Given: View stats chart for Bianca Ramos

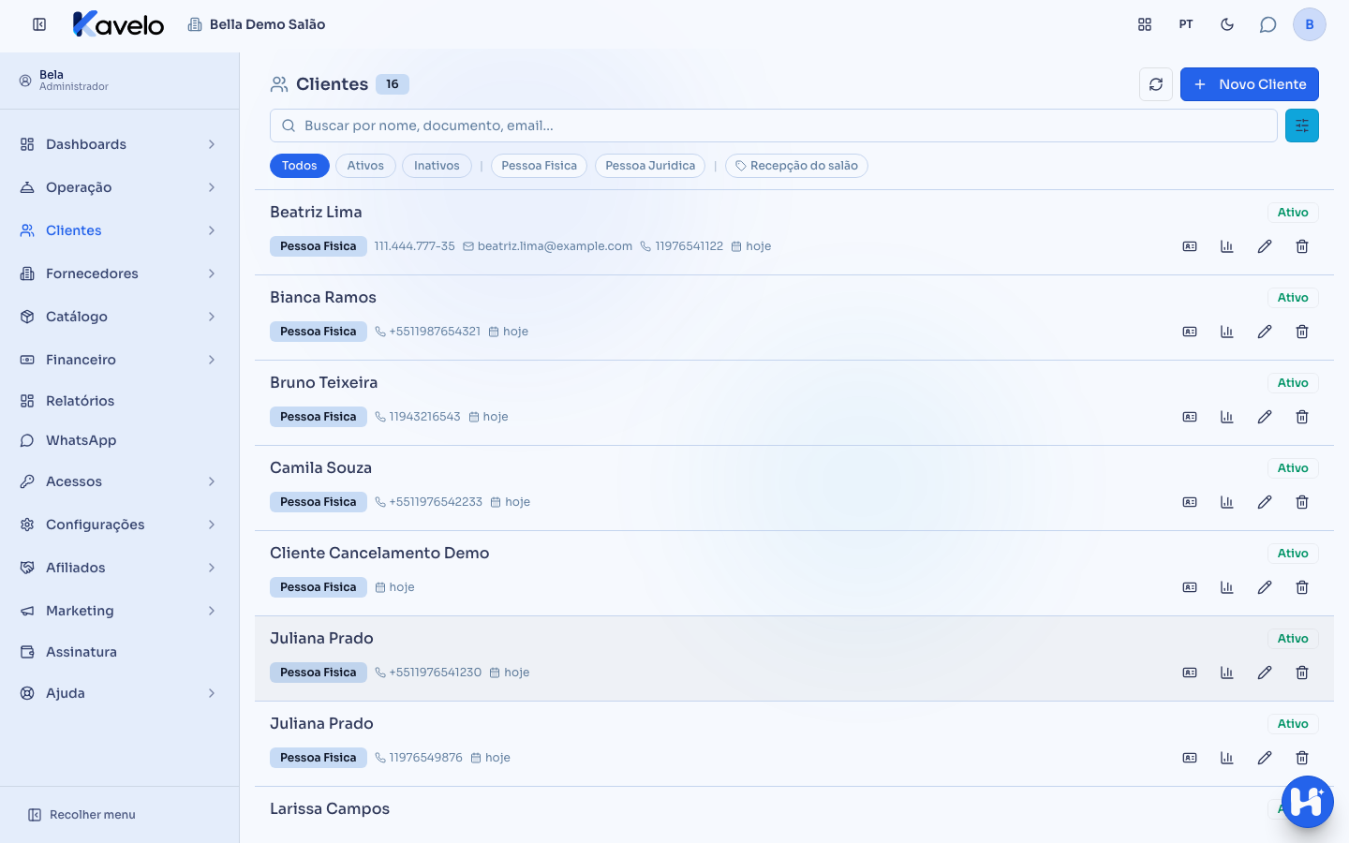Looking at the screenshot, I should [x=1227, y=332].
